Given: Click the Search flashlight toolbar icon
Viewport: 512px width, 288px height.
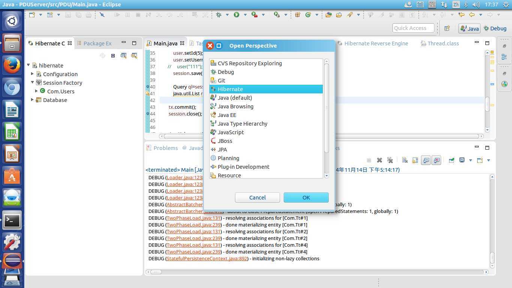Looking at the screenshot, I should (x=350, y=15).
